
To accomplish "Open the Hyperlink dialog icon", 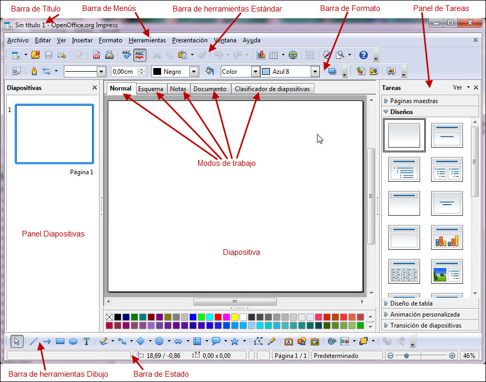I will pyautogui.click(x=293, y=55).
